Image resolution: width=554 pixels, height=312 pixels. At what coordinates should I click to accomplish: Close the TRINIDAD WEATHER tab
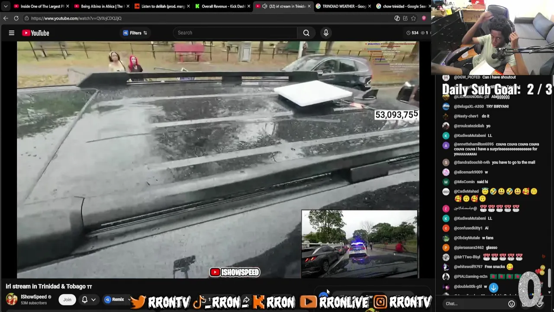pyautogui.click(x=369, y=6)
